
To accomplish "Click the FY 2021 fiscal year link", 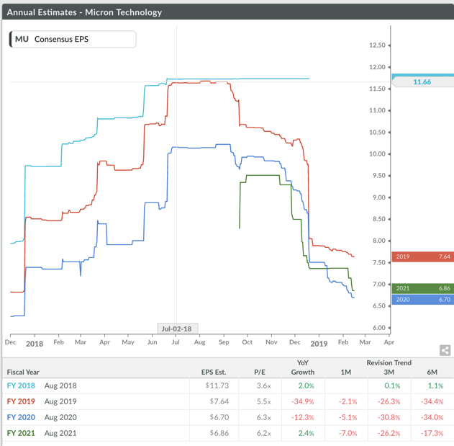I will pos(21,433).
